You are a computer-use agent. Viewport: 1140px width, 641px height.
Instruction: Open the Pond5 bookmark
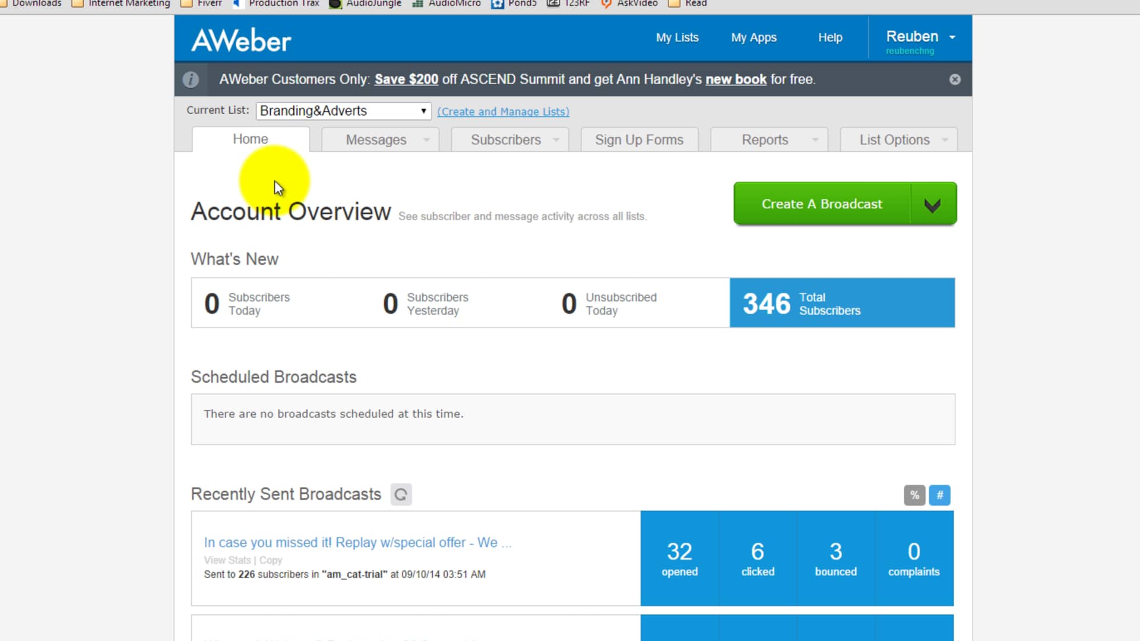[x=514, y=4]
